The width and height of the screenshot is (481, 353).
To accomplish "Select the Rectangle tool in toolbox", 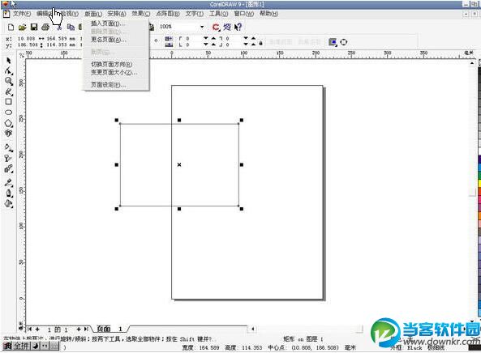I will coord(9,102).
